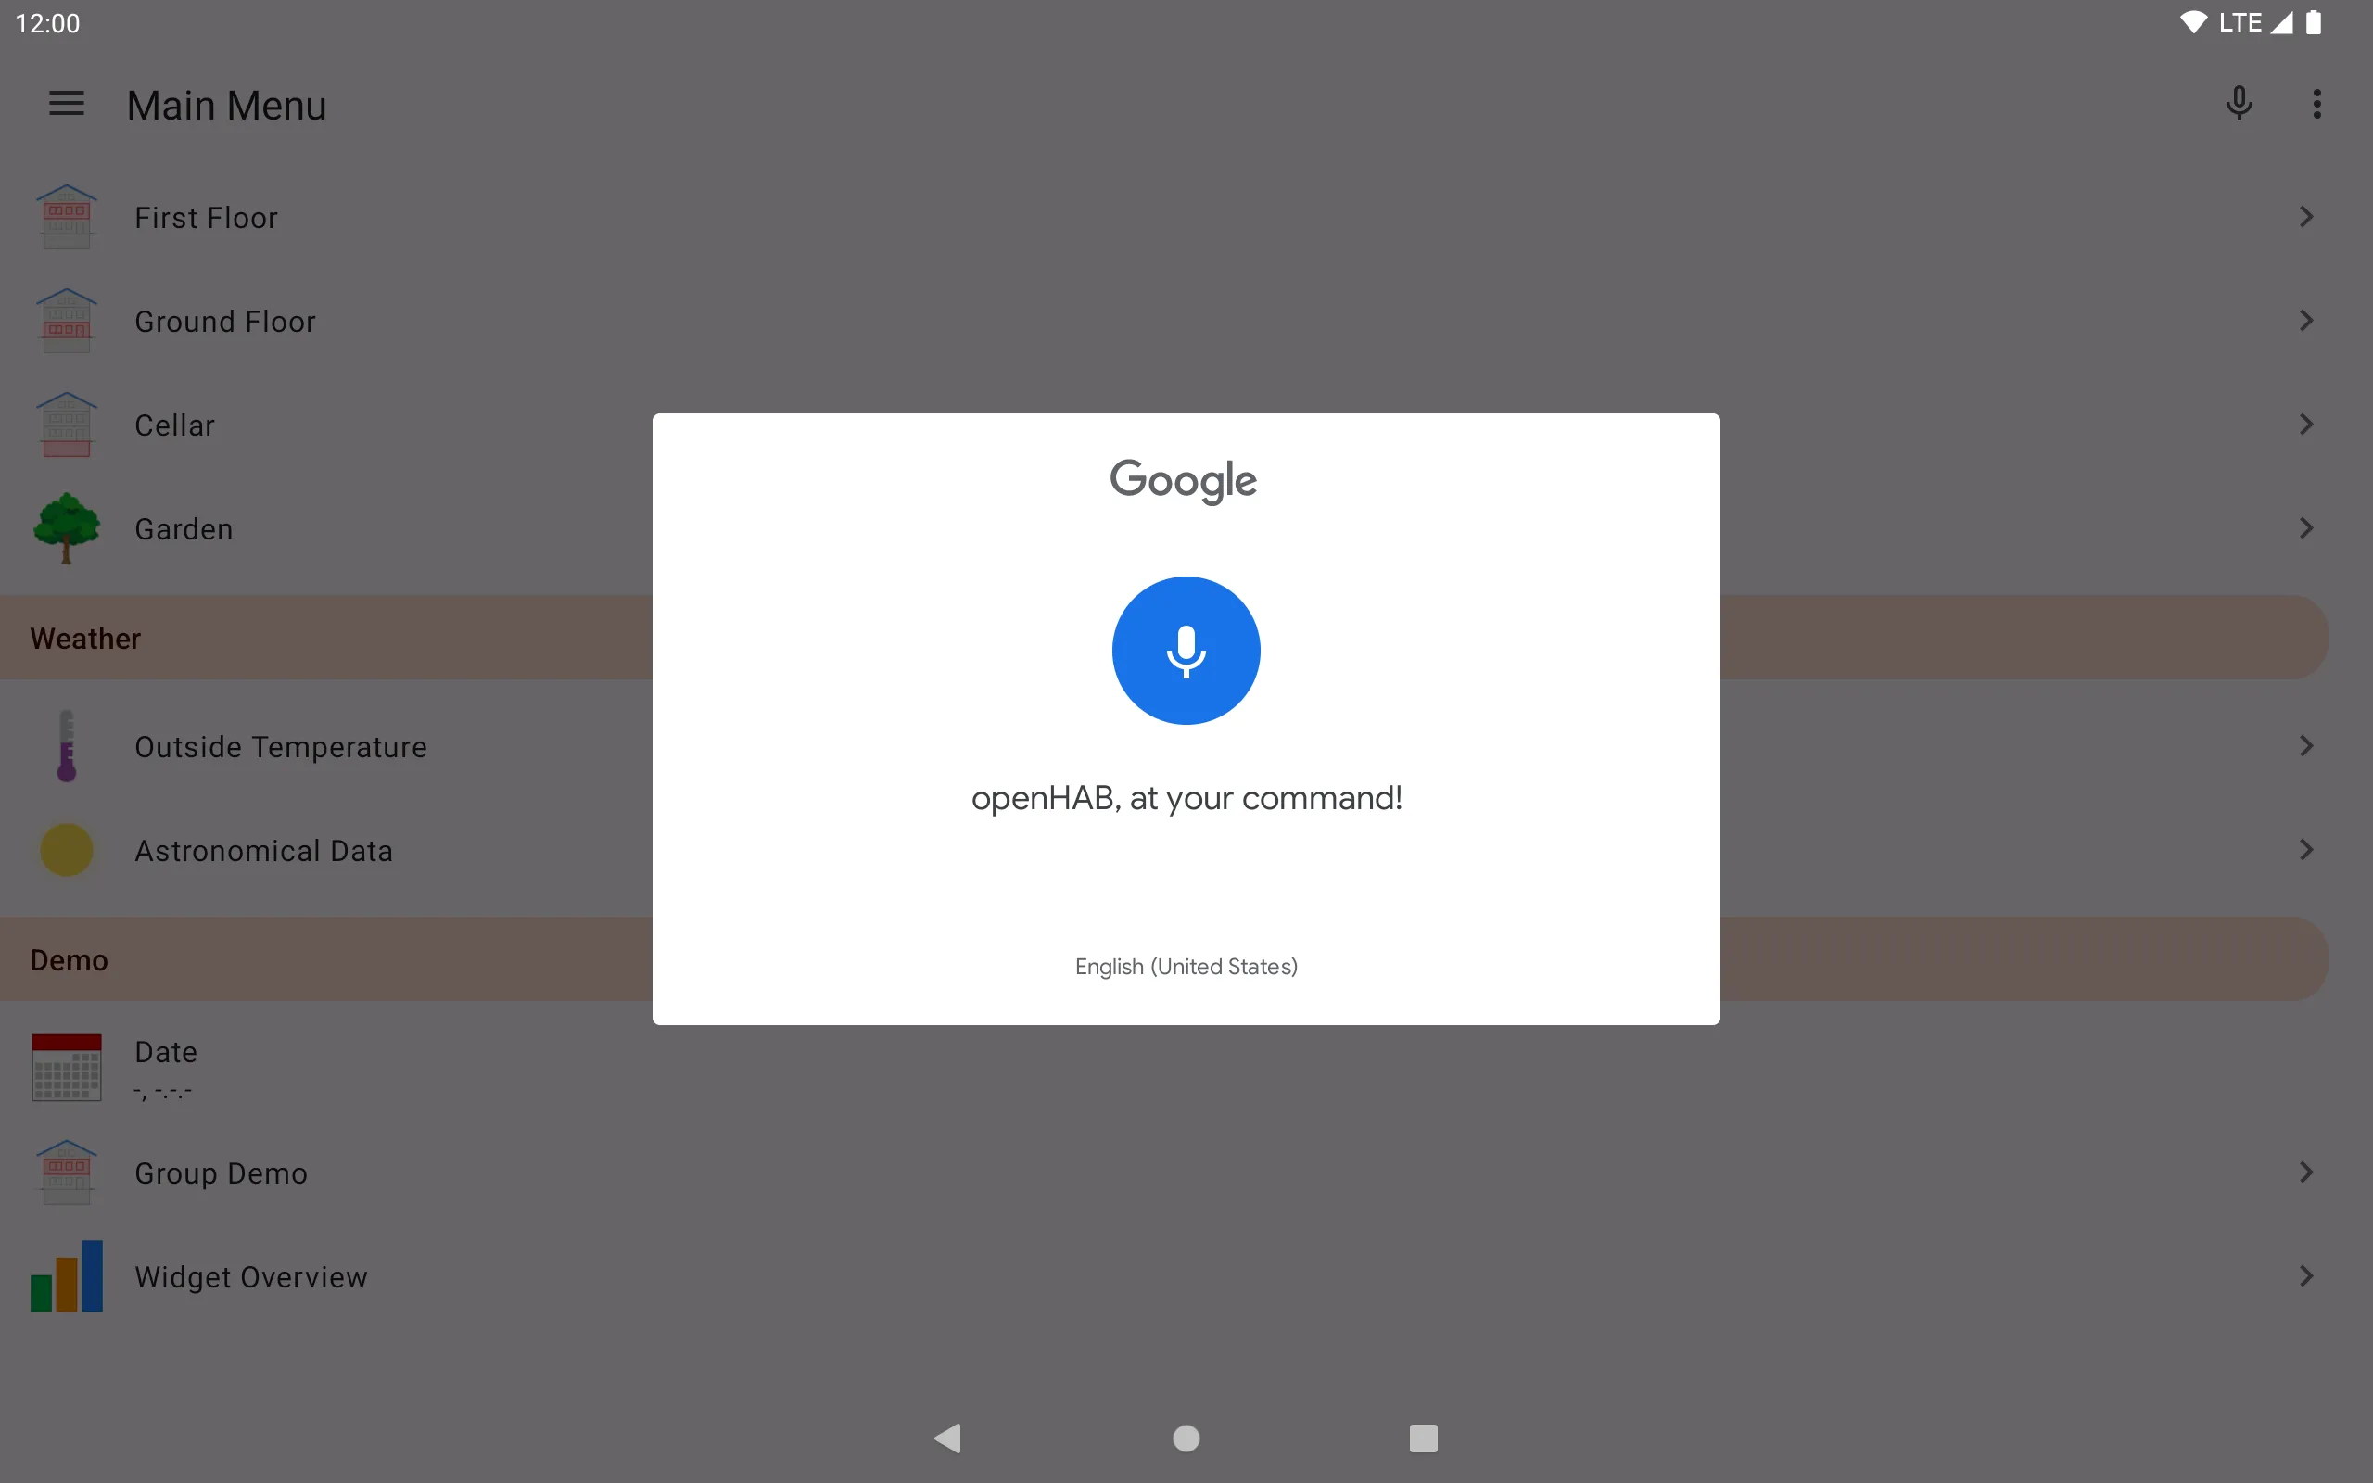Tap the LTE status bar icon
Image resolution: width=2373 pixels, height=1483 pixels.
pyautogui.click(x=2257, y=22)
